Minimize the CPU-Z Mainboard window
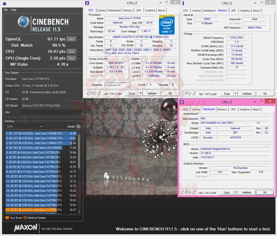Image resolution: width=277 pixels, height=236 pixels. (x=255, y=102)
